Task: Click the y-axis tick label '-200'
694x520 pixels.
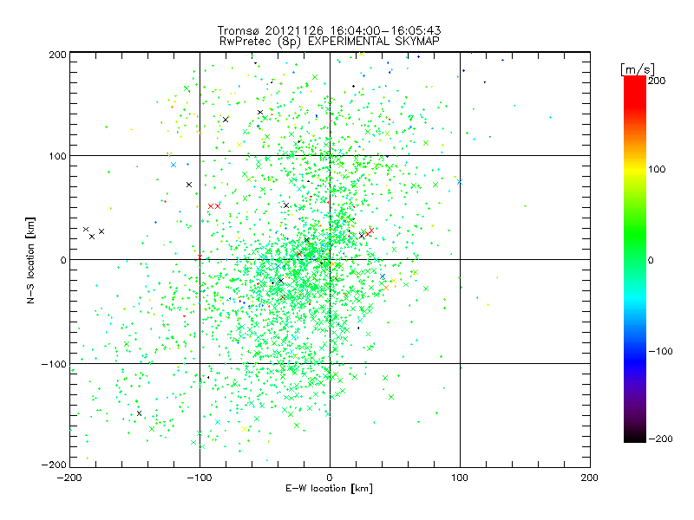Action: [x=54, y=465]
